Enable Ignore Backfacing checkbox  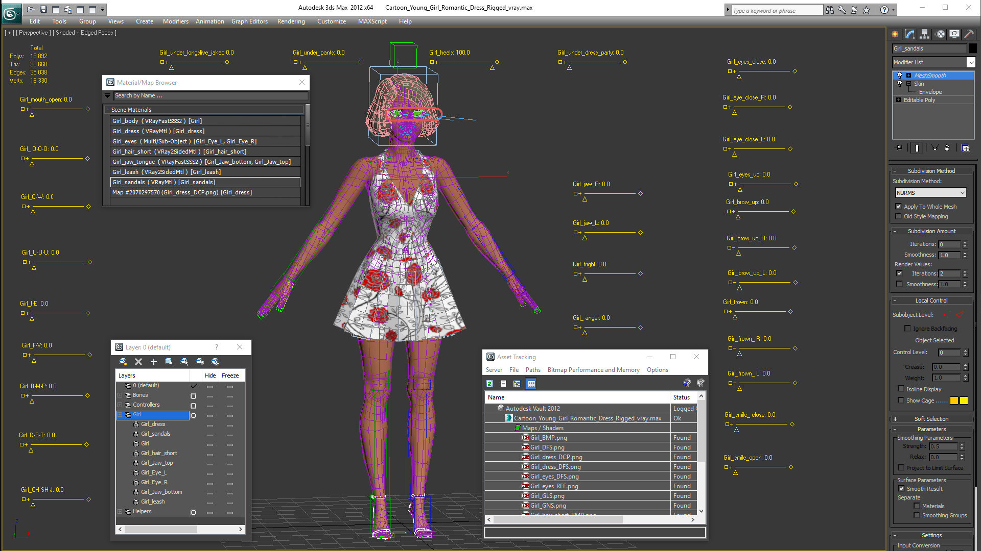pyautogui.click(x=908, y=329)
